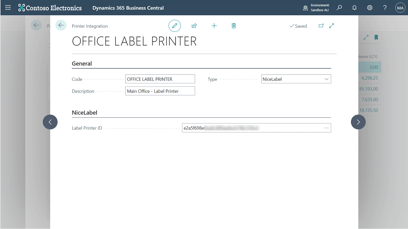Click the Description field label

(x=83, y=91)
